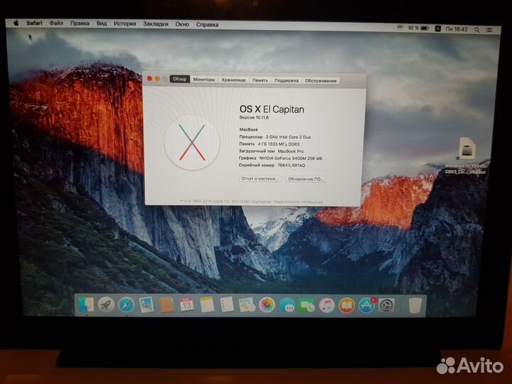Click the Обновление ПО button
This screenshot has height=384, width=512.
306,179
